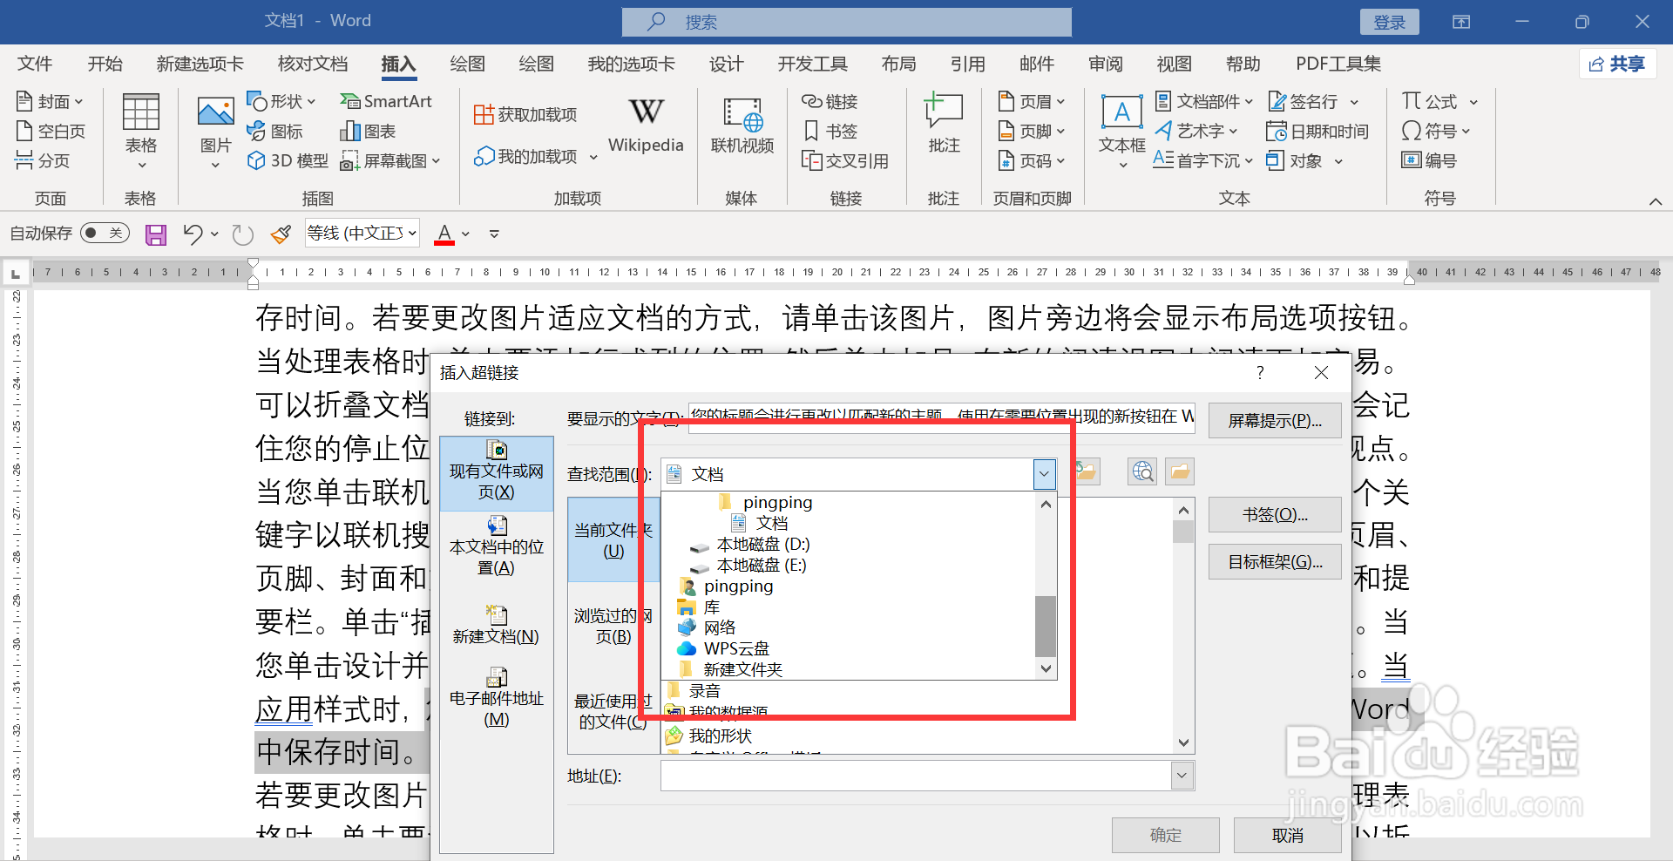Customize quick access toolbar dropdown arrow
Image resolution: width=1673 pixels, height=861 pixels.
pos(494,234)
